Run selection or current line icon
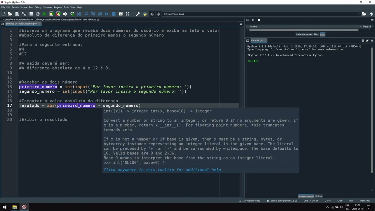This screenshot has height=211, width=375. pyautogui.click(x=65, y=14)
